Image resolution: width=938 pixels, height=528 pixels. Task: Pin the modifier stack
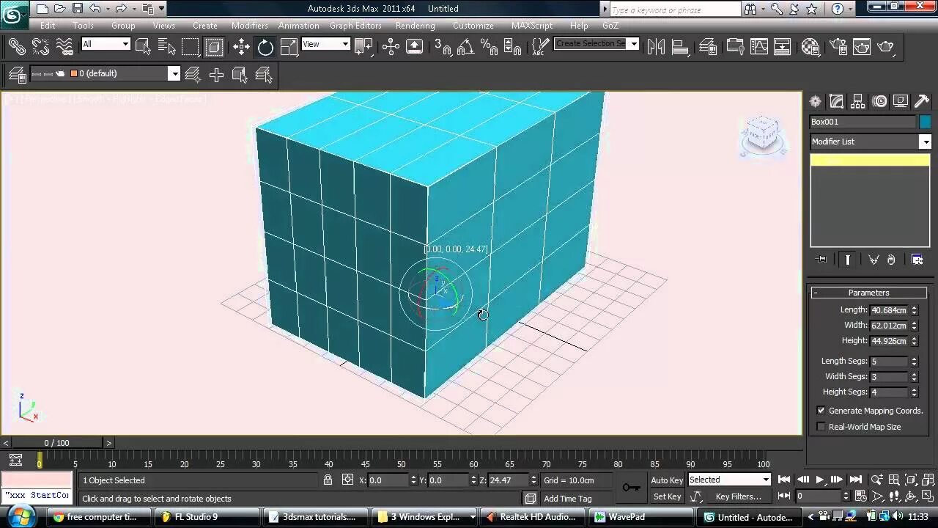821,259
